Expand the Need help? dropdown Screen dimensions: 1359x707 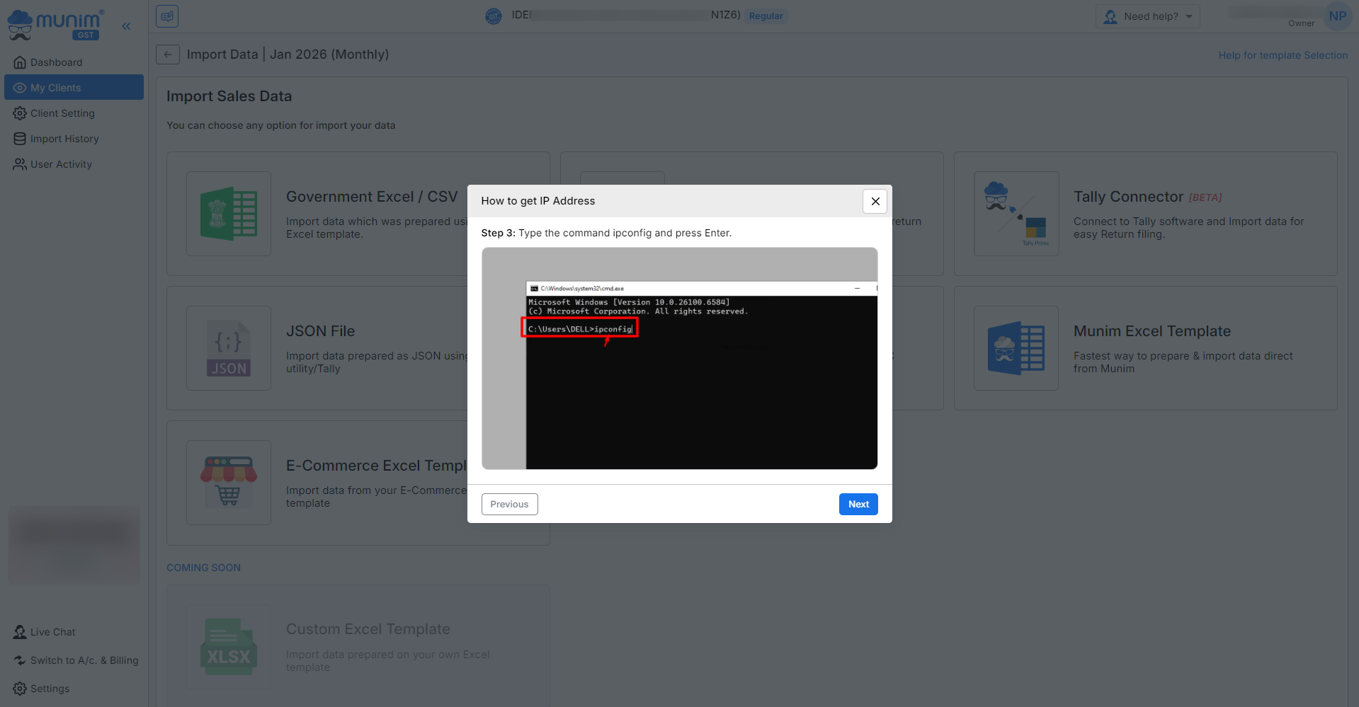click(x=1147, y=16)
